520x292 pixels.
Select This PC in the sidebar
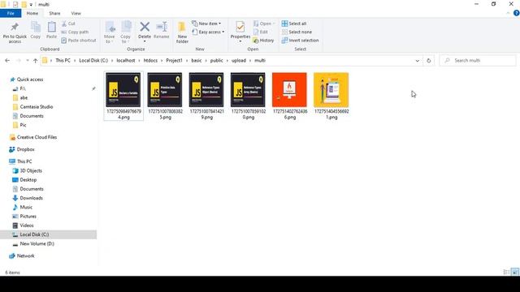(24, 161)
